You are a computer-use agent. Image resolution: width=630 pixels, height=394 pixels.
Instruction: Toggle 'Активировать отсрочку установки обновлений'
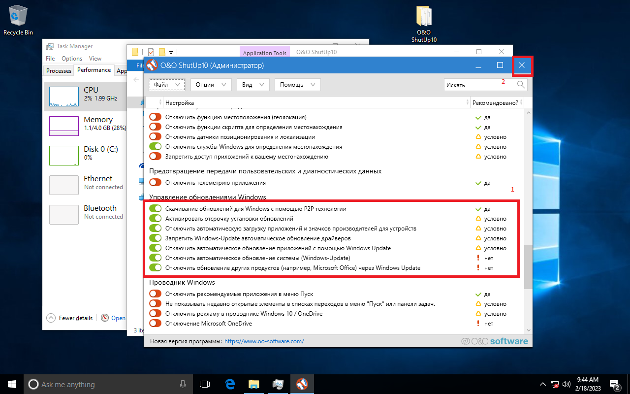(x=156, y=219)
